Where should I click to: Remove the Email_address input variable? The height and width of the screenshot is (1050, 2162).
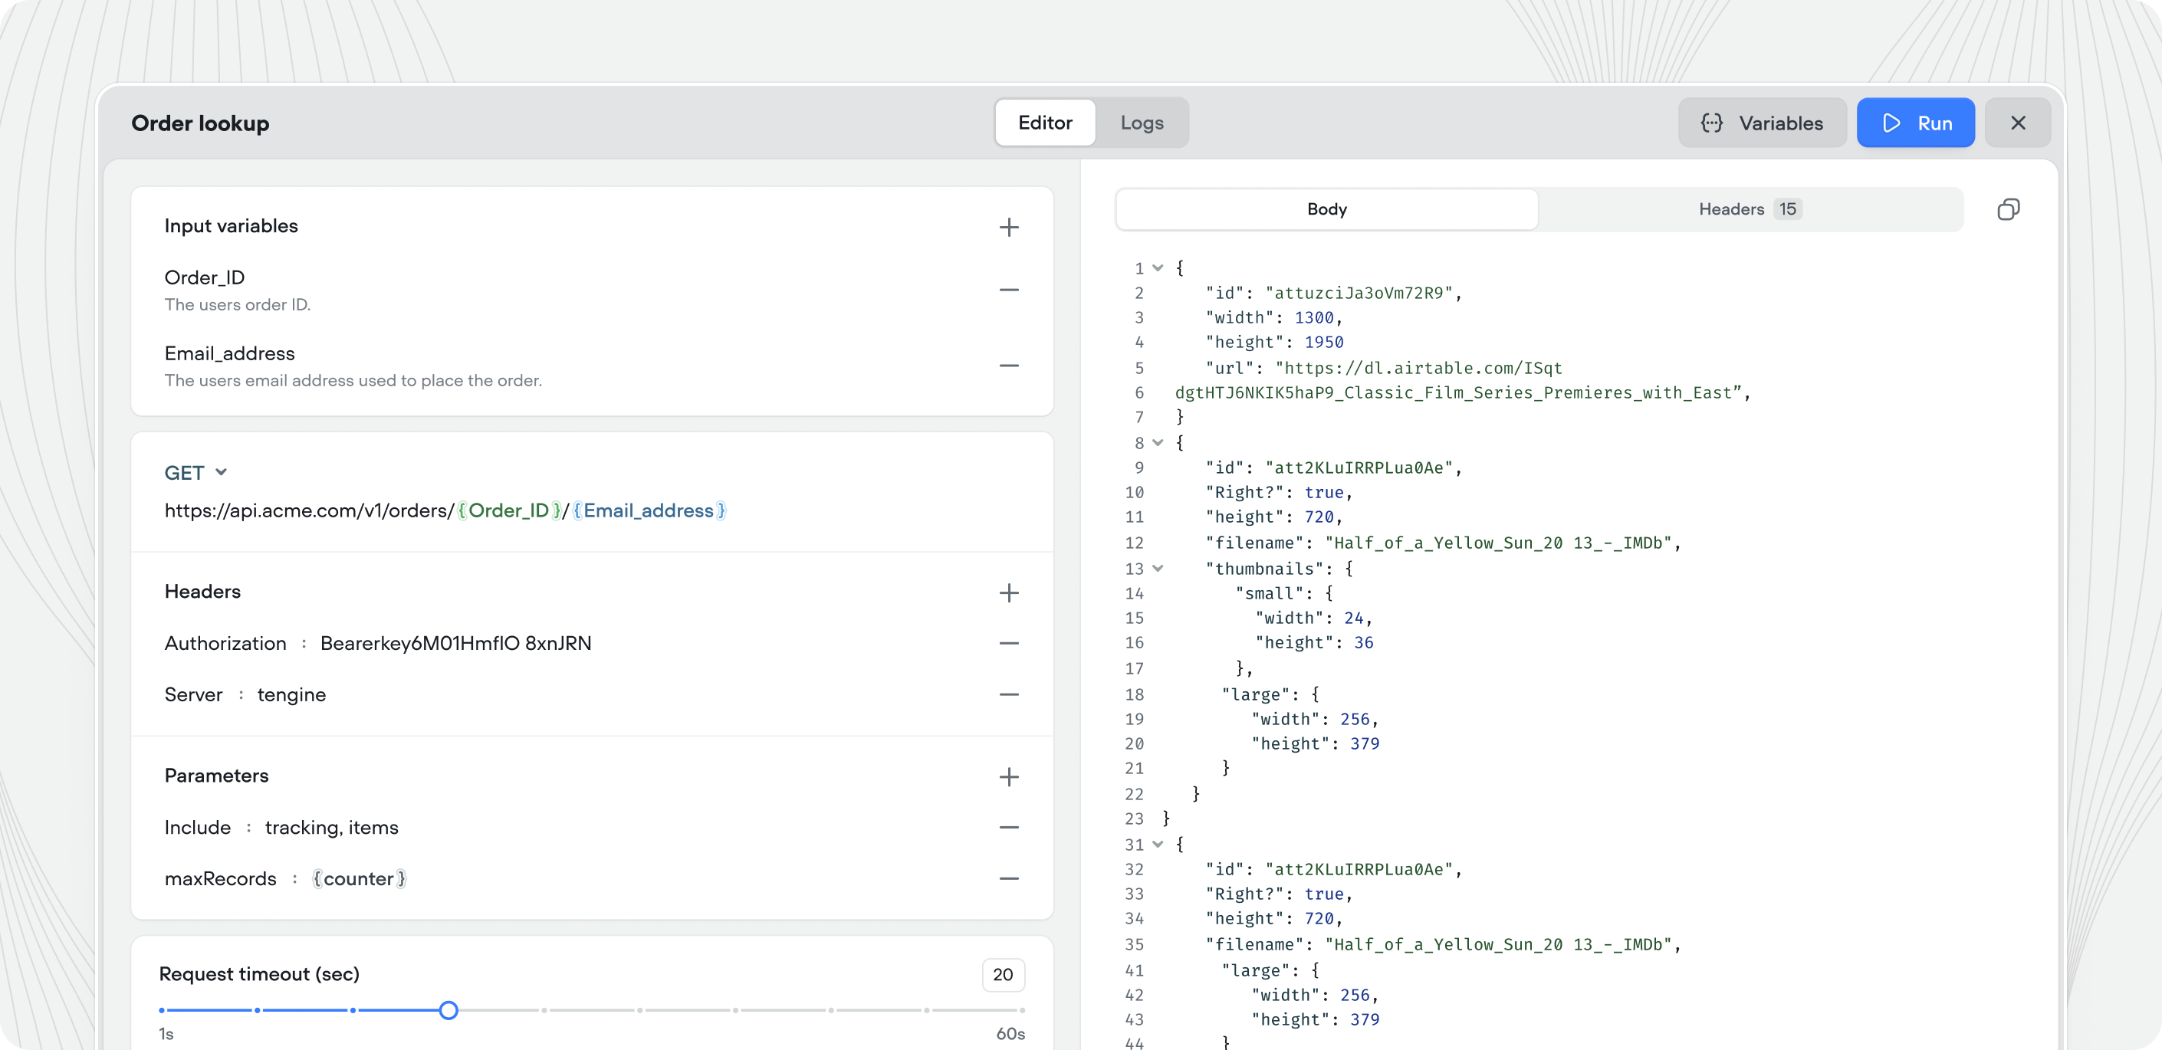pos(1009,366)
